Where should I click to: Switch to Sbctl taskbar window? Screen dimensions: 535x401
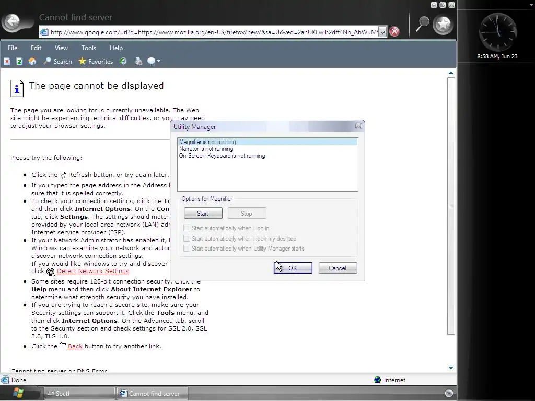[x=79, y=394]
